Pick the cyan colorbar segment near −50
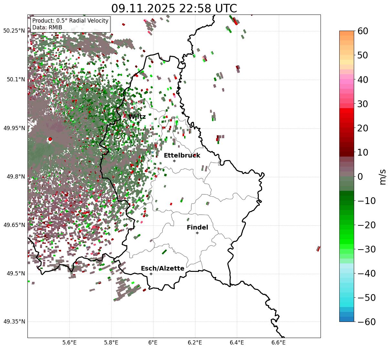Image resolution: width=390 pixels, height=349 pixels. click(x=347, y=300)
